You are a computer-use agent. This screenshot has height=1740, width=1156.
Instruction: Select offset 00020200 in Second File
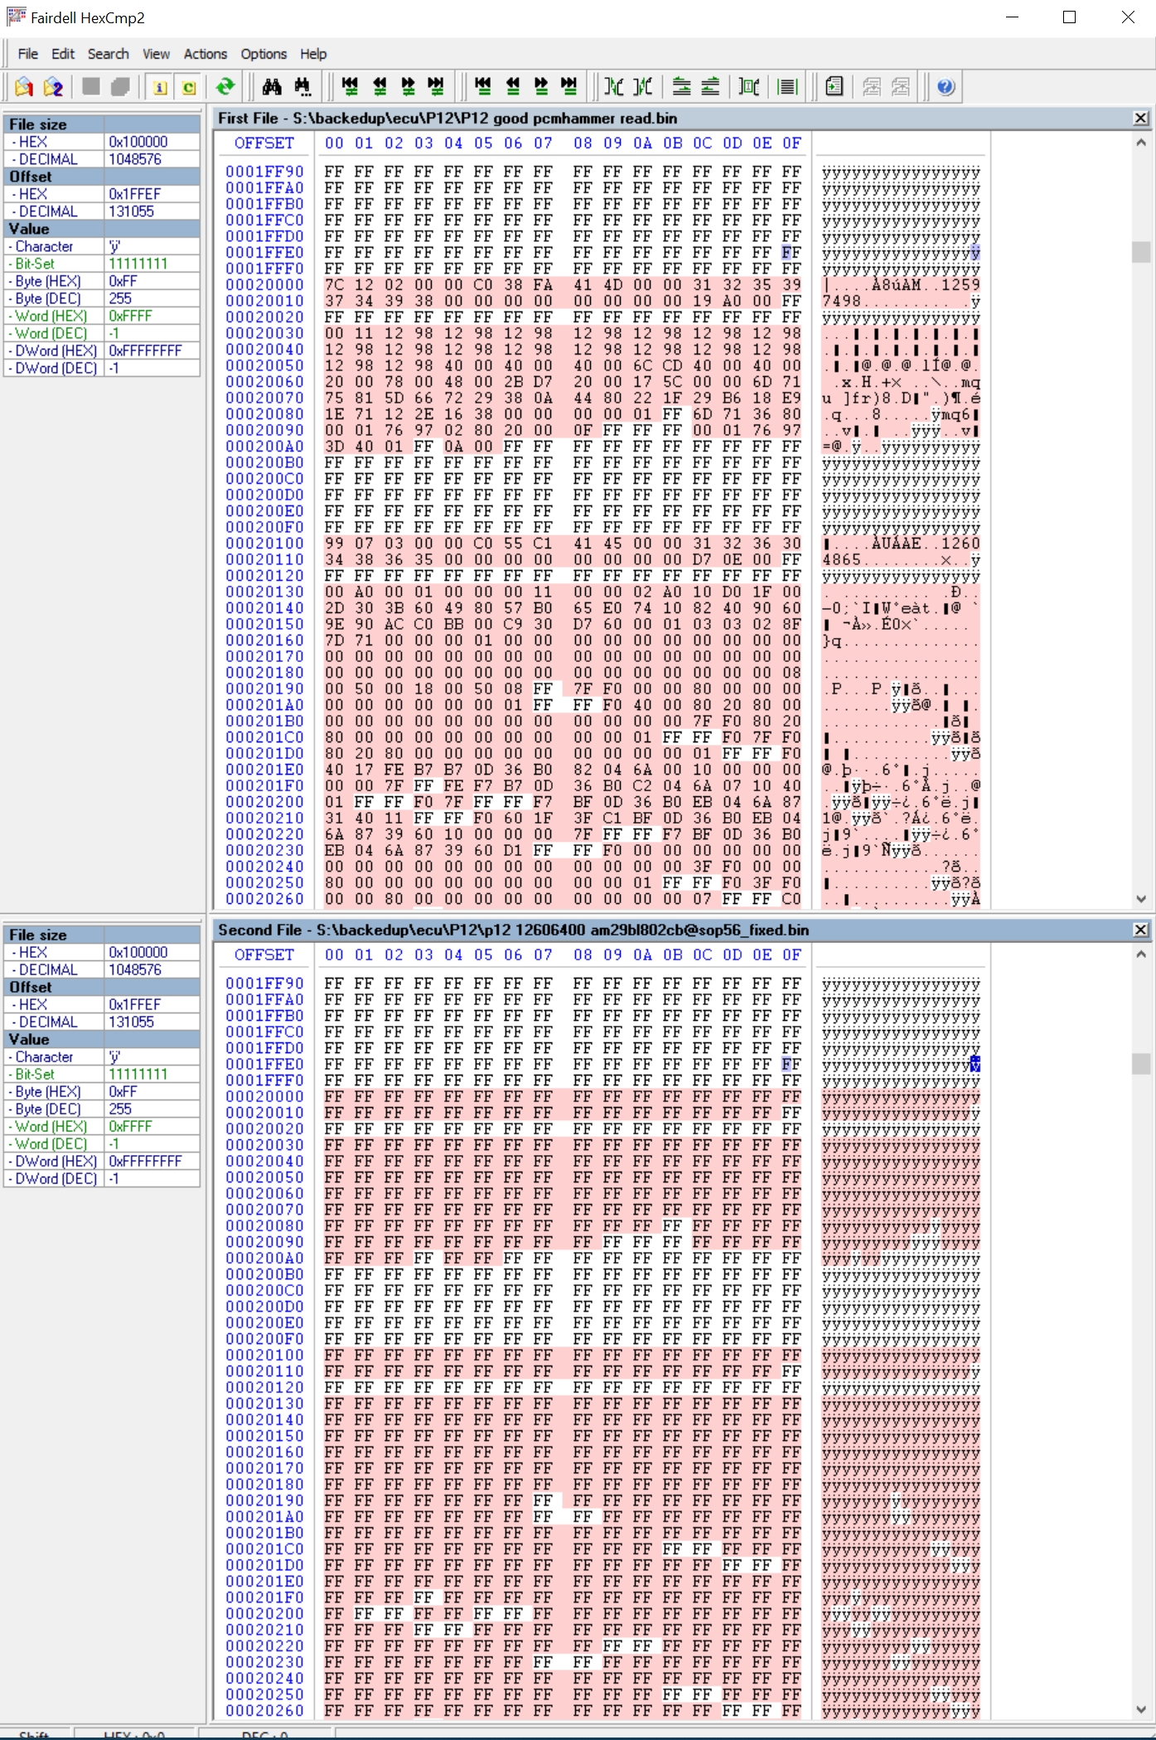point(264,1614)
